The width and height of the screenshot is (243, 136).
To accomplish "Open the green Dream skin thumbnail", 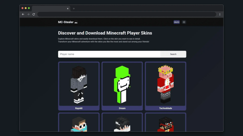I will 122,84.
